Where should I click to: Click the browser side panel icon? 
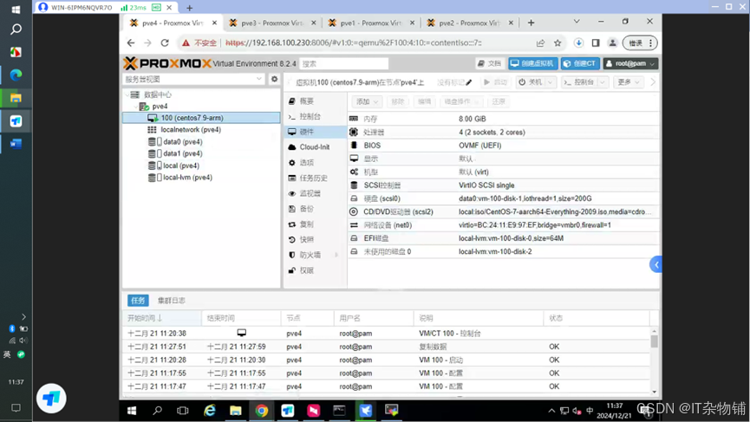[x=596, y=43]
